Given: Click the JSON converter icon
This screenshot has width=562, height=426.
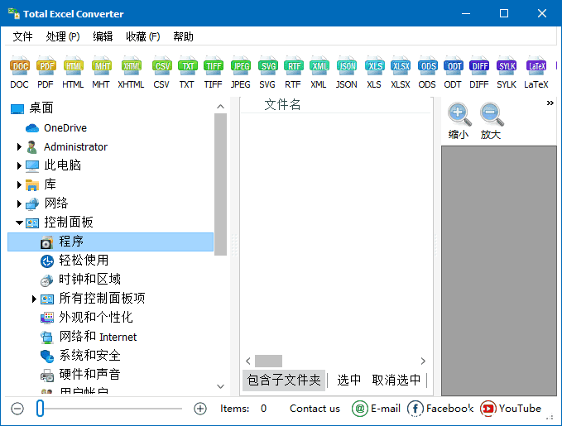Looking at the screenshot, I should [x=346, y=71].
